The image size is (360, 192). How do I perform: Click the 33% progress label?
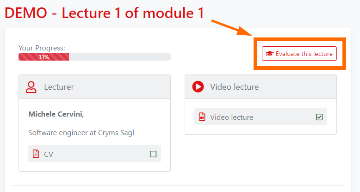(43, 57)
